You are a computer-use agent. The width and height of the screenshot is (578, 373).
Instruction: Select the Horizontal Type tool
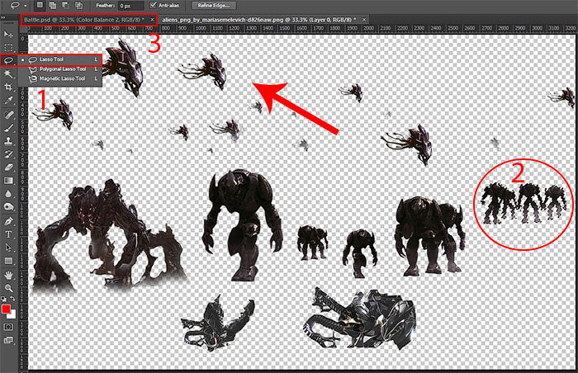click(8, 234)
